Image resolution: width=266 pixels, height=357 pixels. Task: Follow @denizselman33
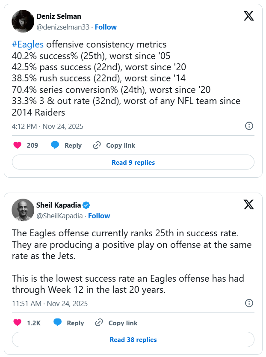[106, 27]
